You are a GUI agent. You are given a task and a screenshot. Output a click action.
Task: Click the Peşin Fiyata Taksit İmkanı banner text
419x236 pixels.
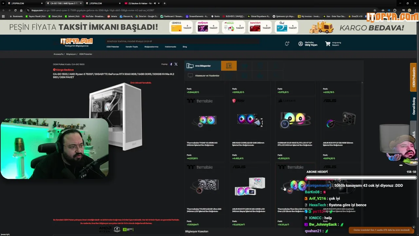tap(83, 27)
